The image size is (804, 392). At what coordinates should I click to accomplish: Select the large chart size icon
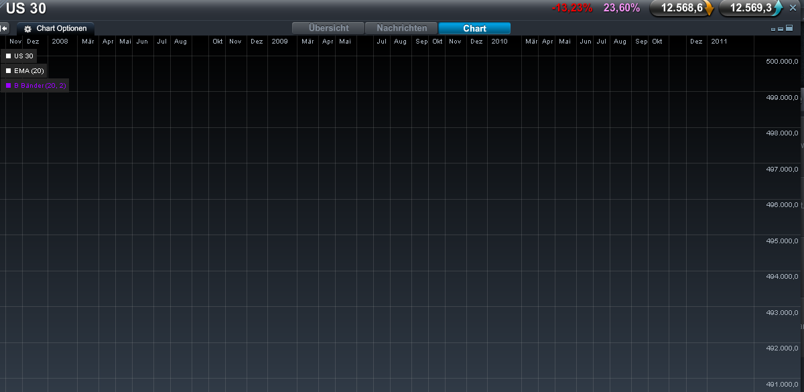789,28
